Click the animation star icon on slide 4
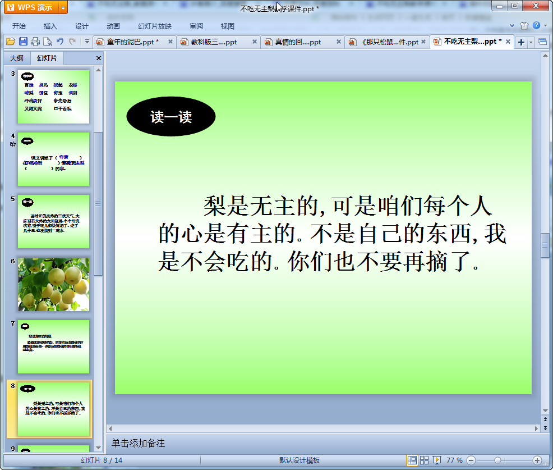 [13, 144]
